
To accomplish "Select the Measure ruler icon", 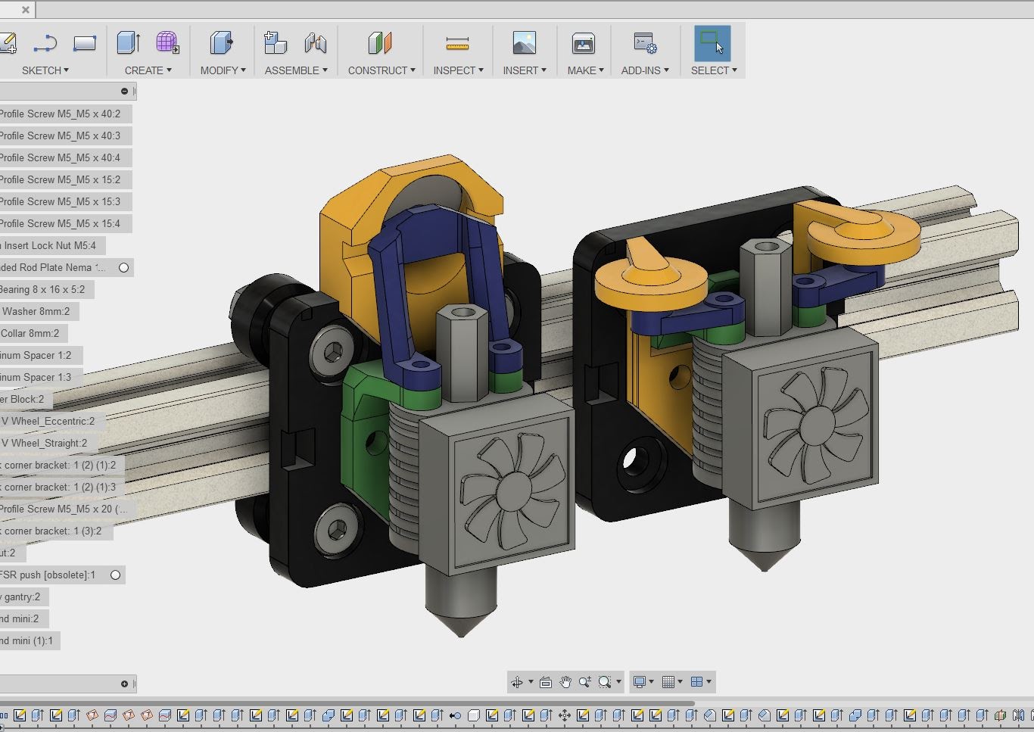I will (457, 44).
